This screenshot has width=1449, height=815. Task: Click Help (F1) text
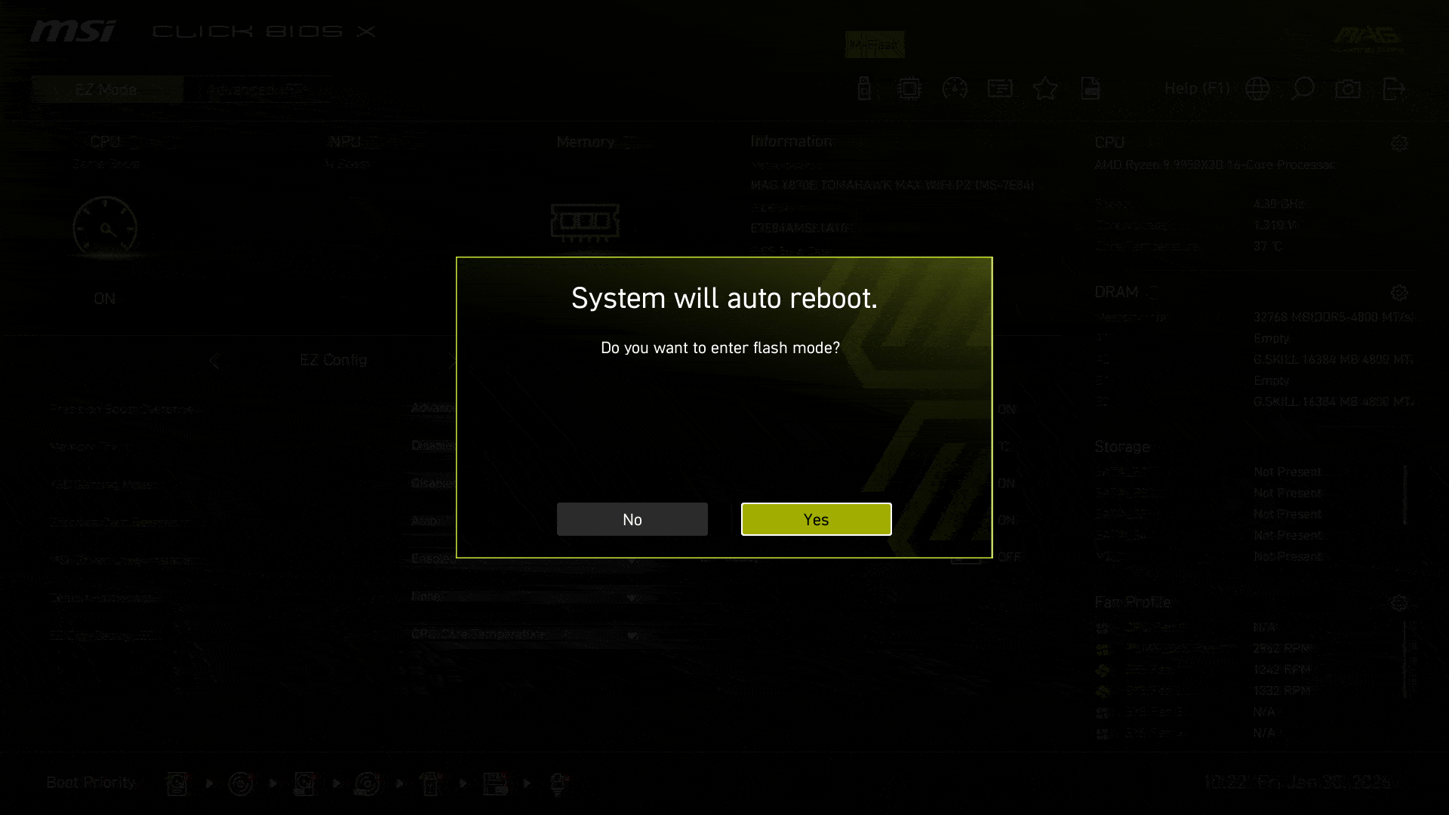[x=1196, y=88]
